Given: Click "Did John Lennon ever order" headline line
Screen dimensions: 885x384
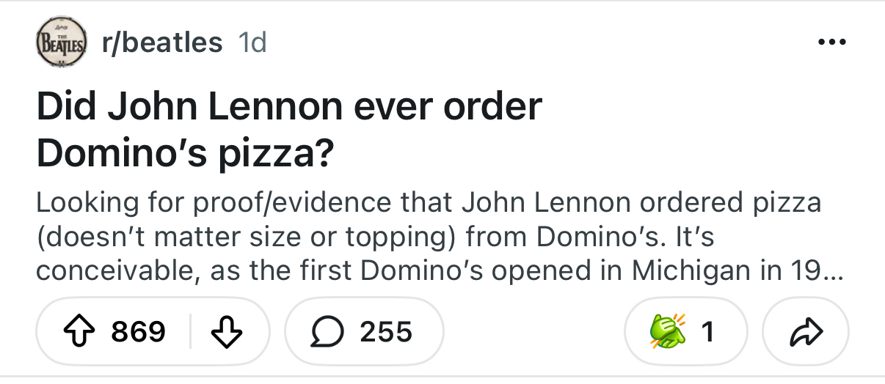Looking at the screenshot, I should coord(289,106).
